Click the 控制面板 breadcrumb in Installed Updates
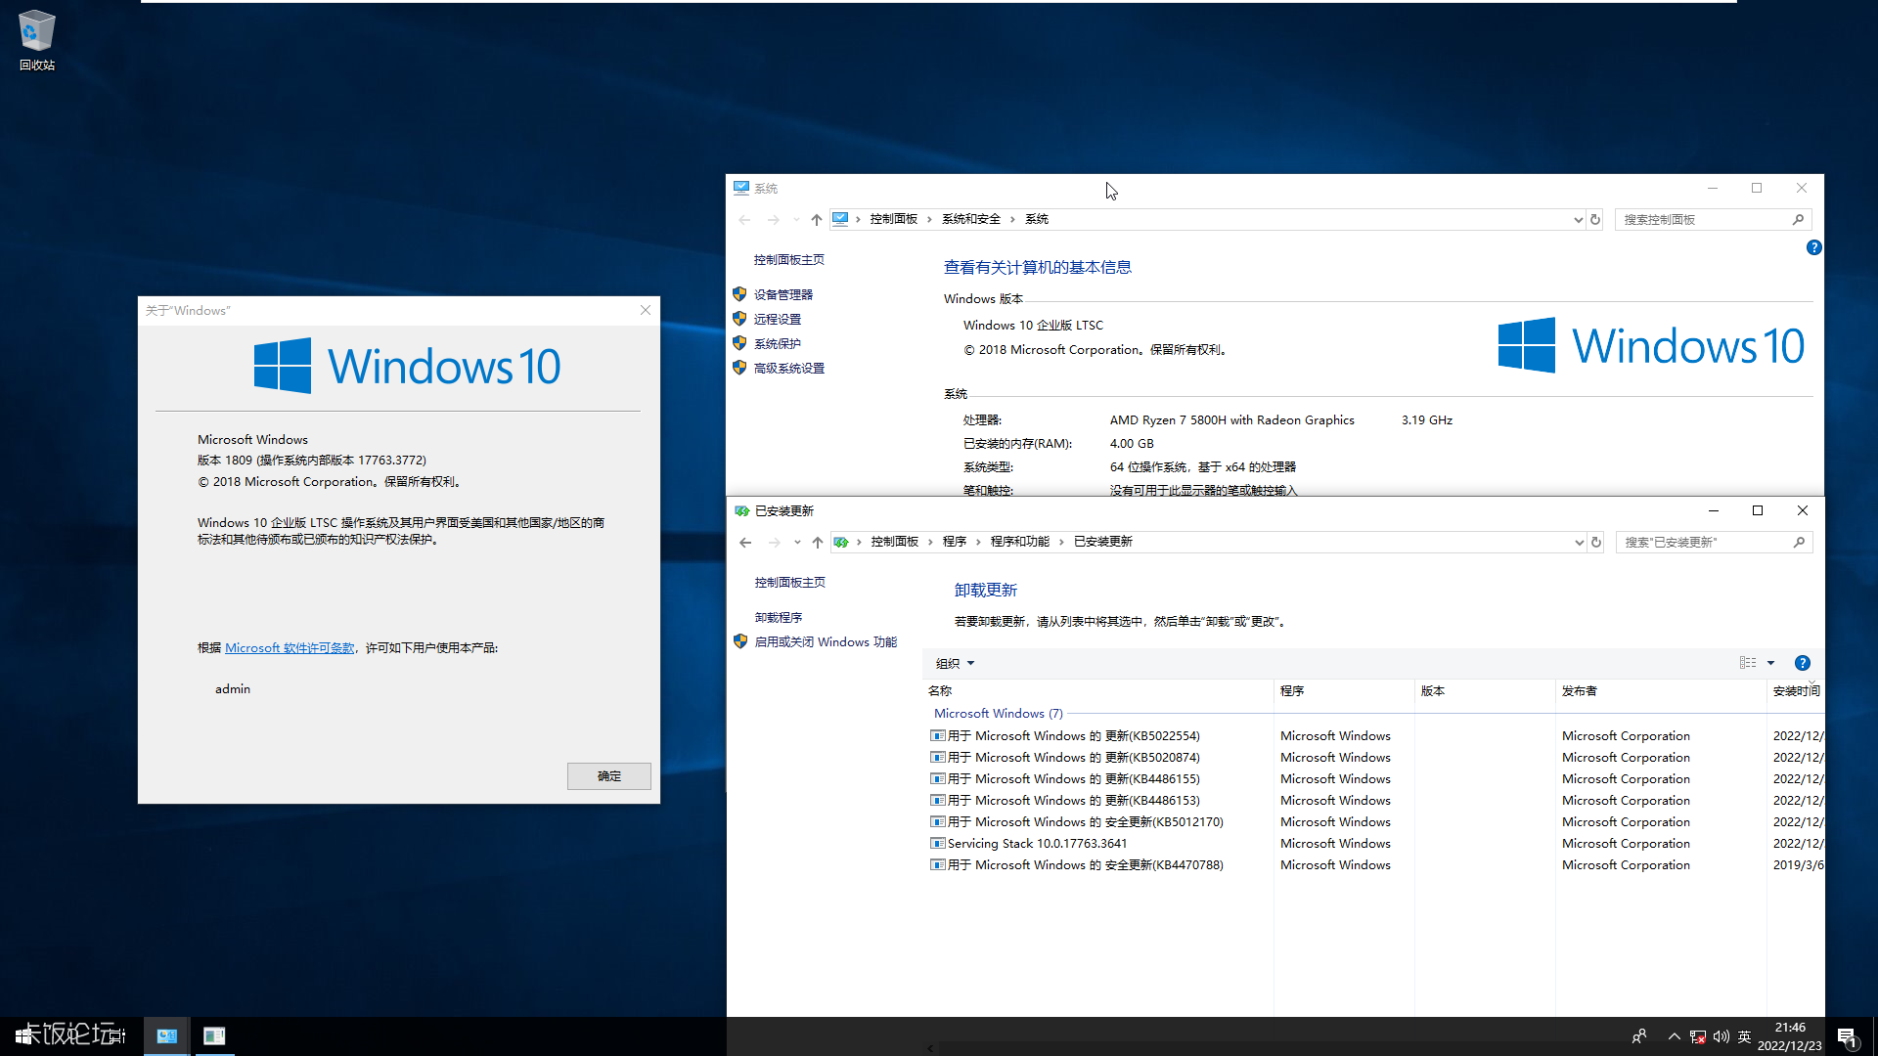This screenshot has width=1878, height=1056. pos(894,542)
